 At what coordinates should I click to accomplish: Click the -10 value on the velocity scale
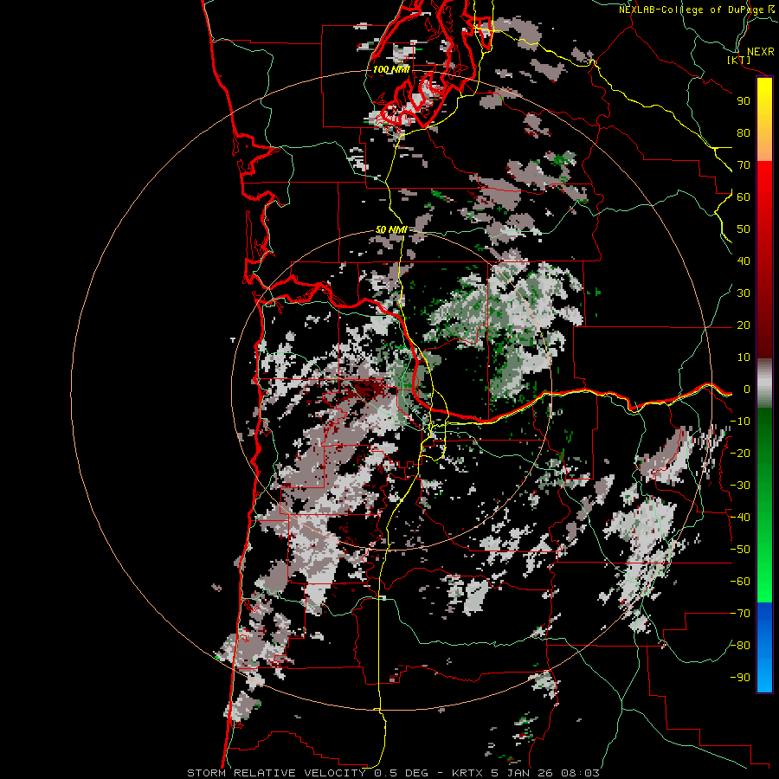tap(740, 422)
